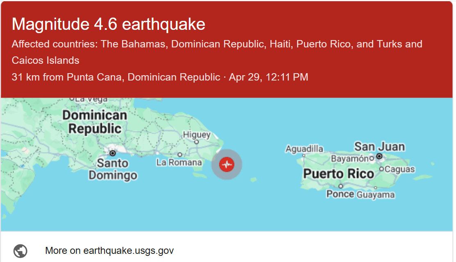Click the Higuey city dot on map
The width and height of the screenshot is (456, 262).
[x=197, y=142]
